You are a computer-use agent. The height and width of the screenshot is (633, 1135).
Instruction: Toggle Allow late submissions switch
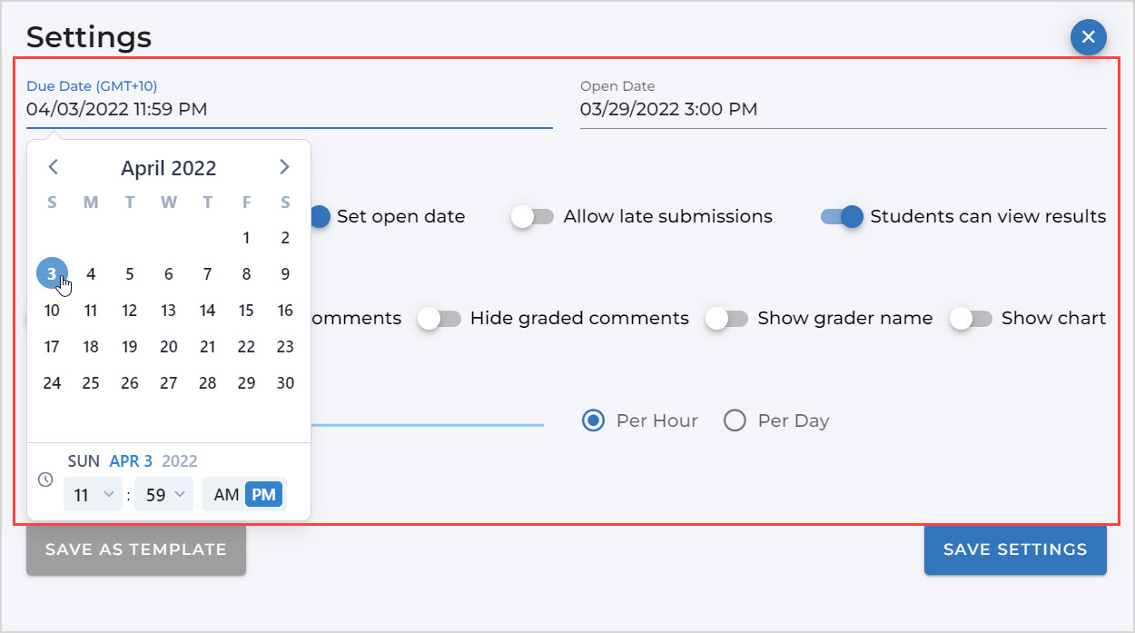coord(532,217)
